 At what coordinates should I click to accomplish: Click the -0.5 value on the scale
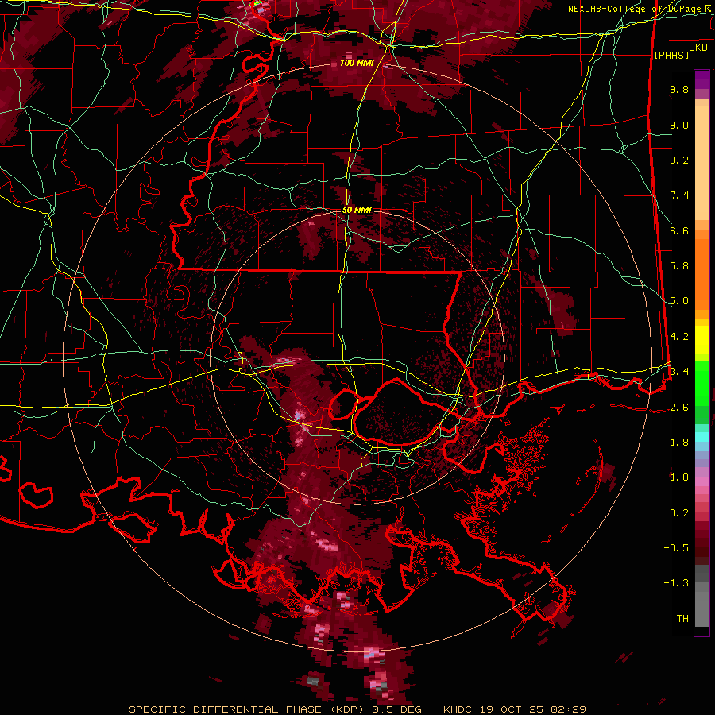(x=676, y=548)
